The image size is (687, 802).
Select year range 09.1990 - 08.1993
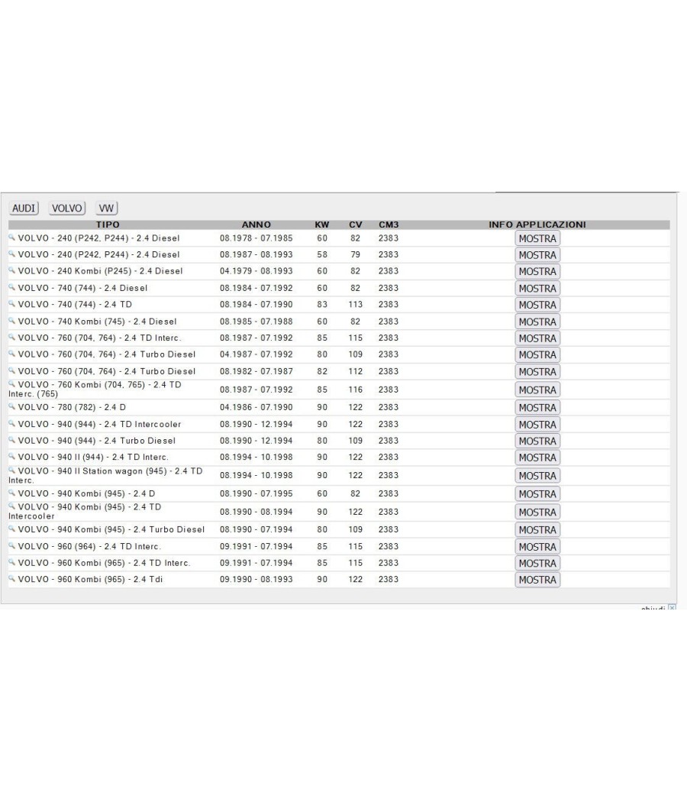tap(256, 580)
